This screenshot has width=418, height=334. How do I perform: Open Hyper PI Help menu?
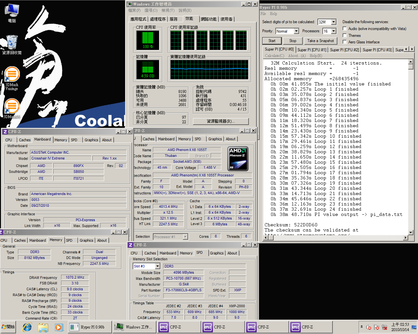[x=273, y=14]
